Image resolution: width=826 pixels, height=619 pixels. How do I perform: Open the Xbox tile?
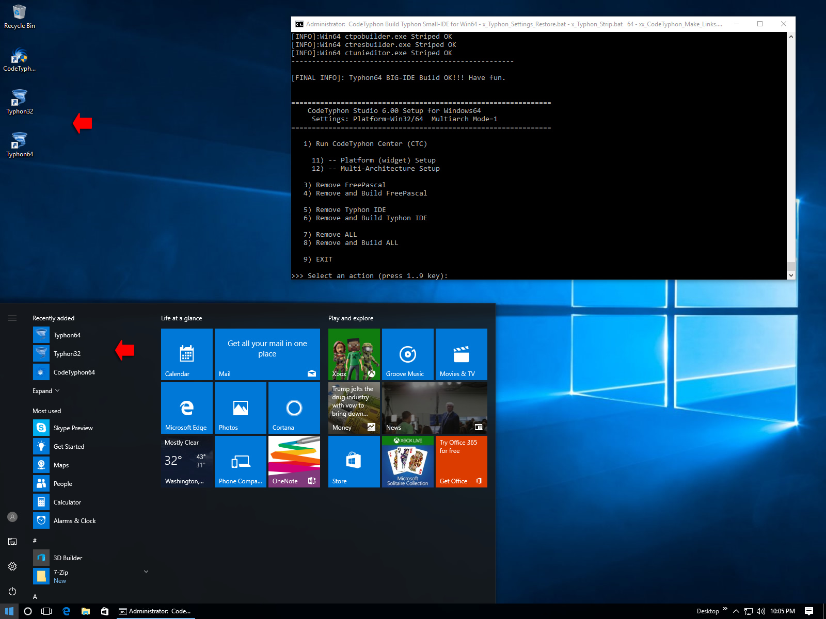[354, 354]
